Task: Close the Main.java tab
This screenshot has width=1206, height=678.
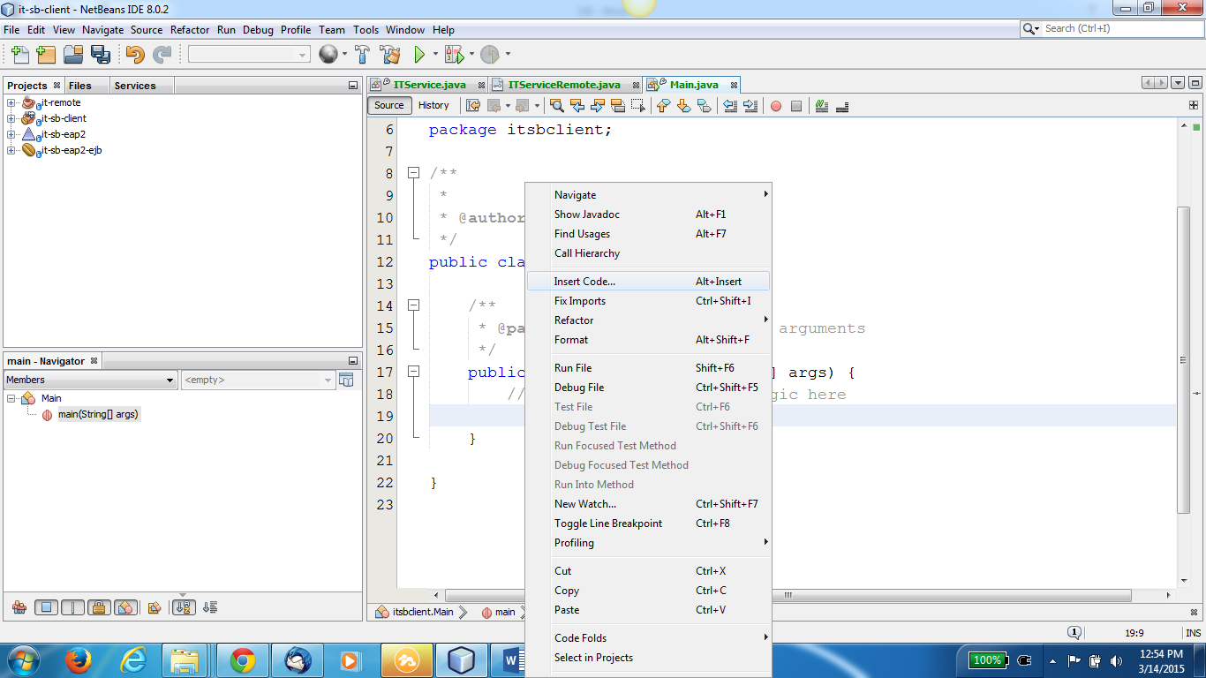Action: [x=734, y=86]
